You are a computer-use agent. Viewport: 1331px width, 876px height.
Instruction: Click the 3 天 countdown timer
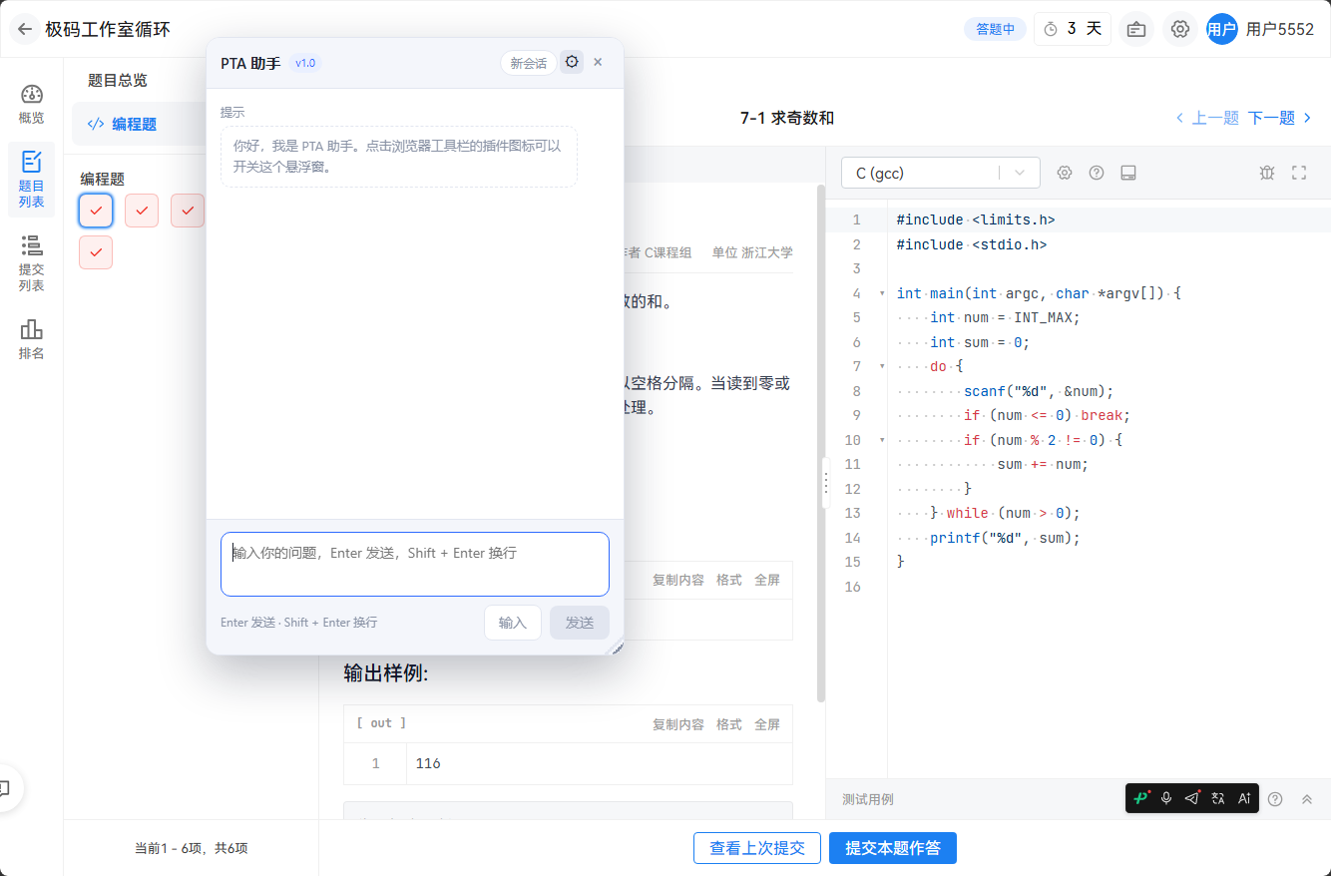tap(1073, 29)
